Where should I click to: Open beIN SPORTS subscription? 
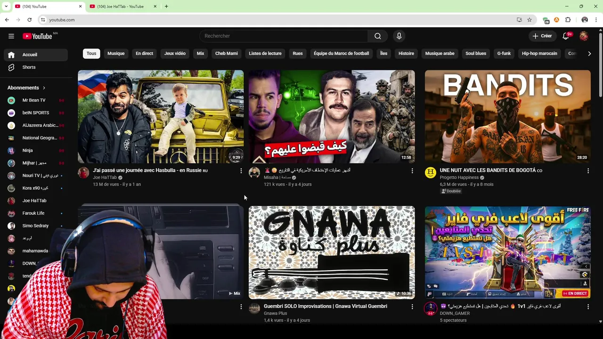36,113
